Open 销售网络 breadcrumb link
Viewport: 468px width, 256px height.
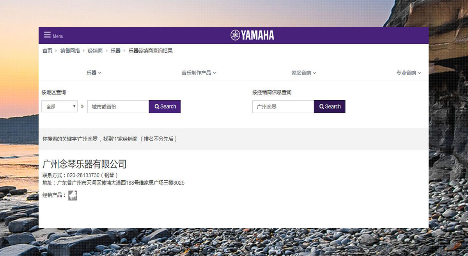(70, 51)
